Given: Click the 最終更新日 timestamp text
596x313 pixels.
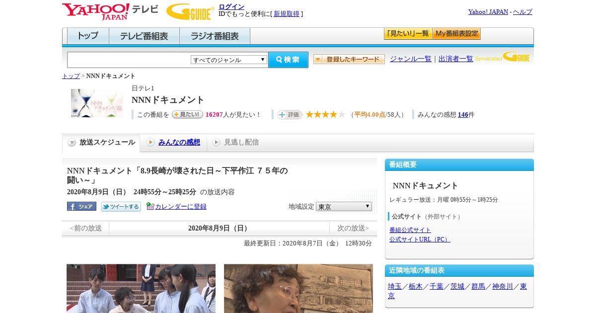Looking at the screenshot, I should point(308,243).
